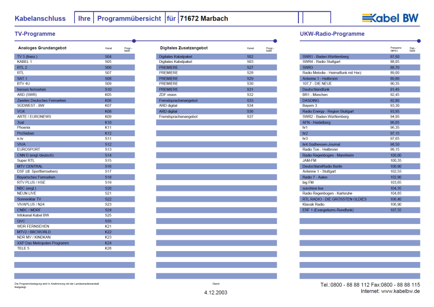Screen dimensions: 434x307
Task: Click the UKW-Radio-Programme section heading
Action: click(x=332, y=34)
